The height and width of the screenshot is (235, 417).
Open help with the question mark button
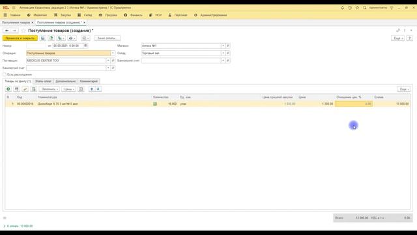tap(410, 38)
